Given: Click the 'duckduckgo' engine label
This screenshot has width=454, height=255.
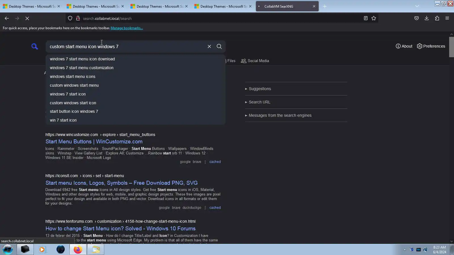Looking at the screenshot, I should [192, 208].
